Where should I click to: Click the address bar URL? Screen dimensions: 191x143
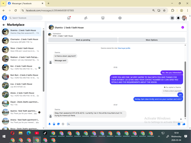[50, 10]
